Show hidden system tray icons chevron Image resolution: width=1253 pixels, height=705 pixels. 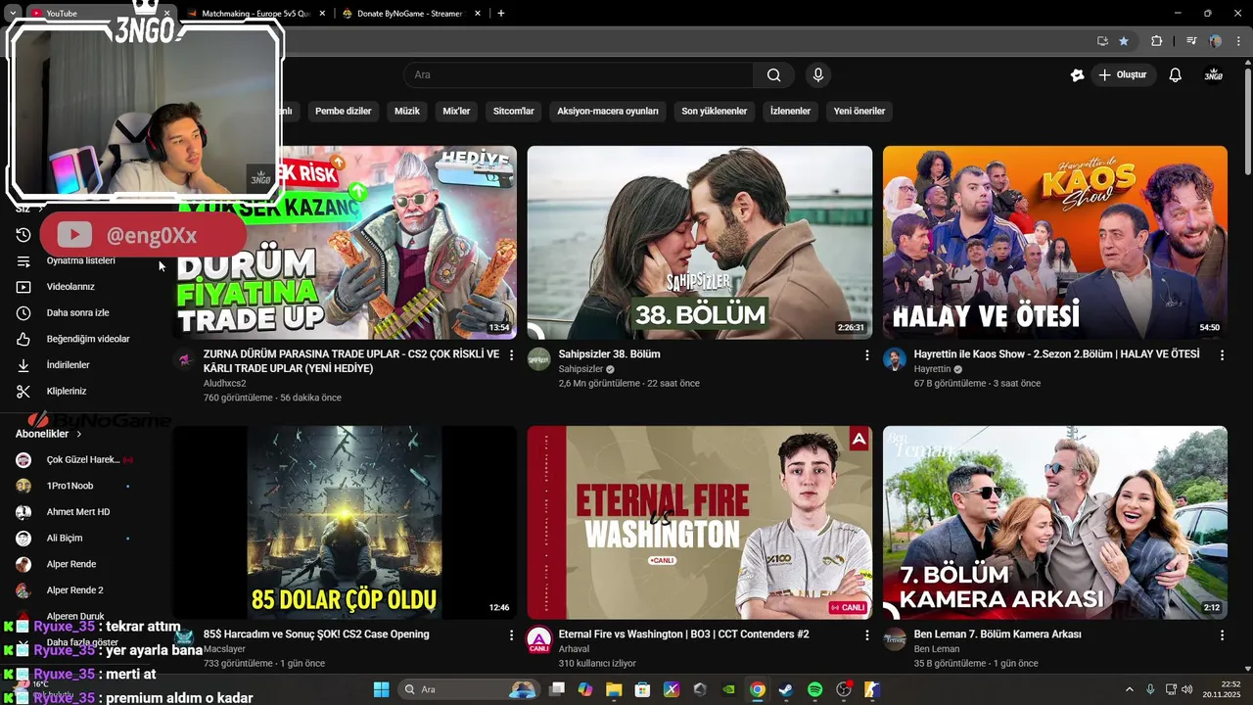tap(1129, 689)
